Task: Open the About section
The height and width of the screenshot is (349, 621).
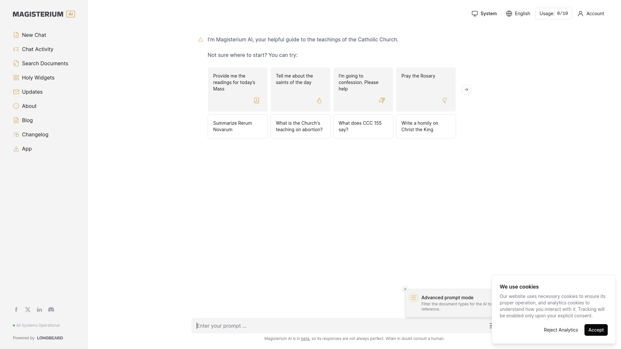Action: point(29,106)
